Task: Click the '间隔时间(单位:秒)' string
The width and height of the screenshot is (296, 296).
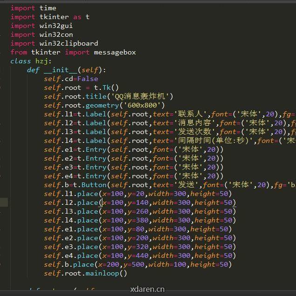Action: 213,141
